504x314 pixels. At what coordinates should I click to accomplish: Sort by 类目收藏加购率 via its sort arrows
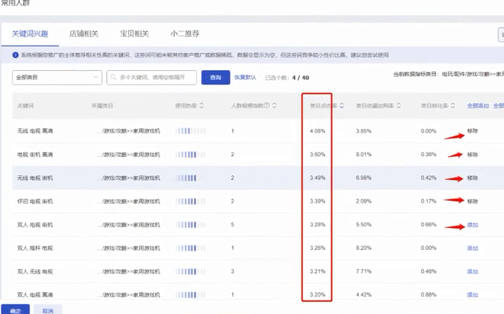pyautogui.click(x=399, y=105)
